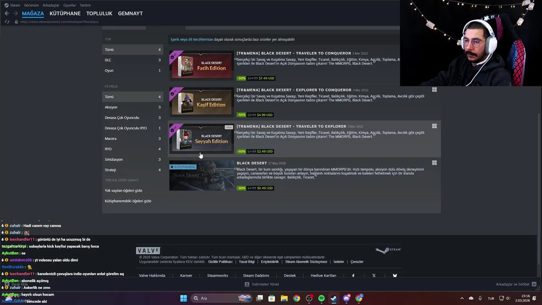Filter by RYO tag
The image size is (542, 305).
click(x=133, y=149)
